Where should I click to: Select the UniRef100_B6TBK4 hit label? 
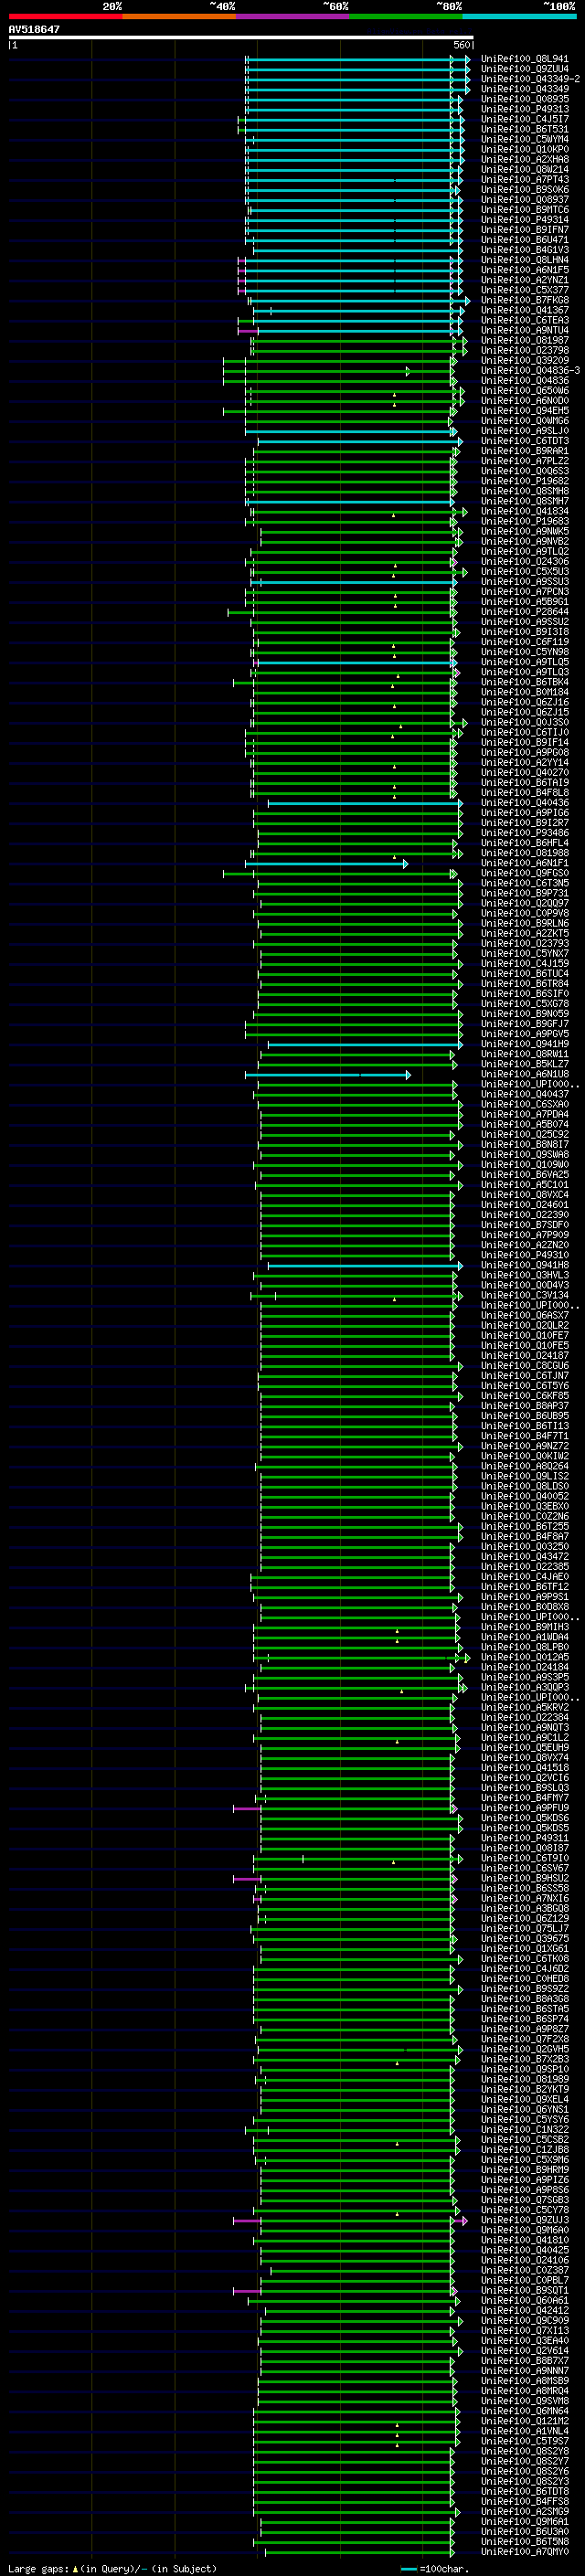click(x=525, y=682)
